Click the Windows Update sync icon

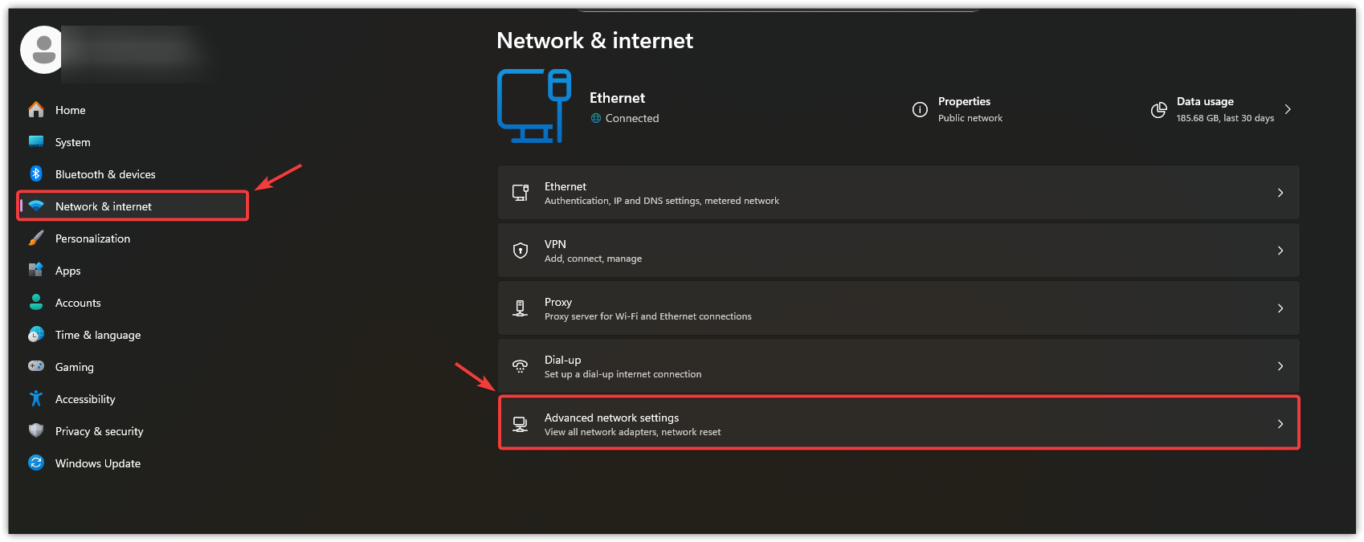[36, 463]
